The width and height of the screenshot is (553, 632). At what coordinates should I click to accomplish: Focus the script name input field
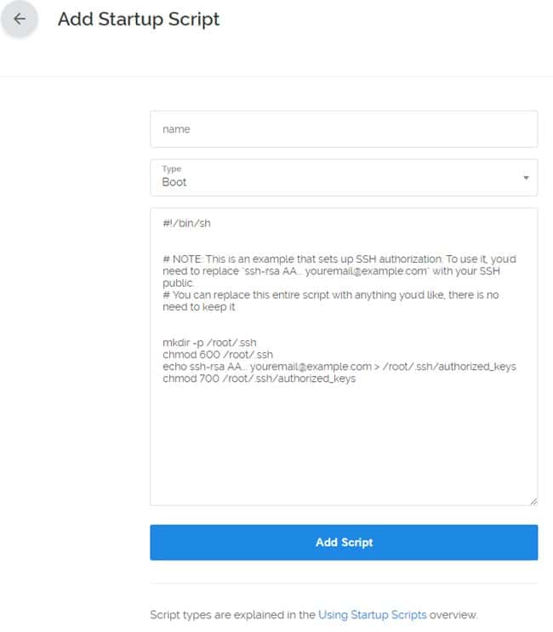coord(344,129)
